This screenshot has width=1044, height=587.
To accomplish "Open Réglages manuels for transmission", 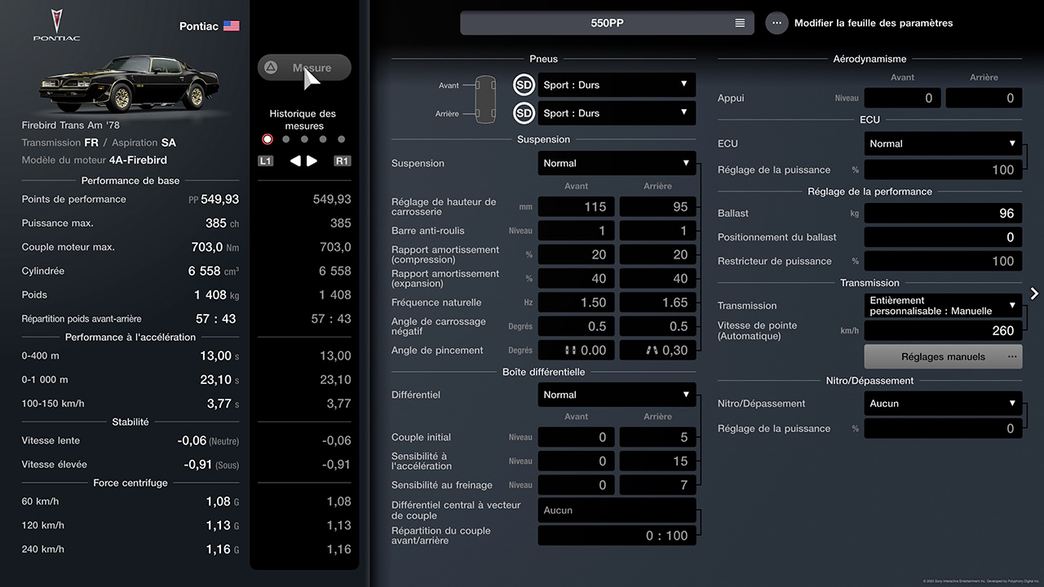I will click(943, 356).
